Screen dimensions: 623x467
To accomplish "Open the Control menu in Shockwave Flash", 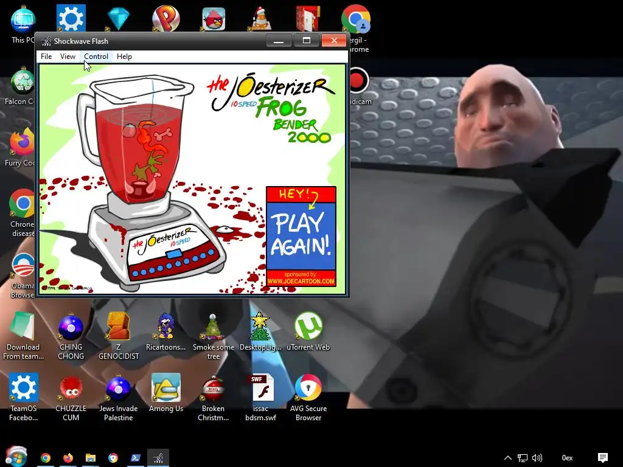I will point(96,57).
